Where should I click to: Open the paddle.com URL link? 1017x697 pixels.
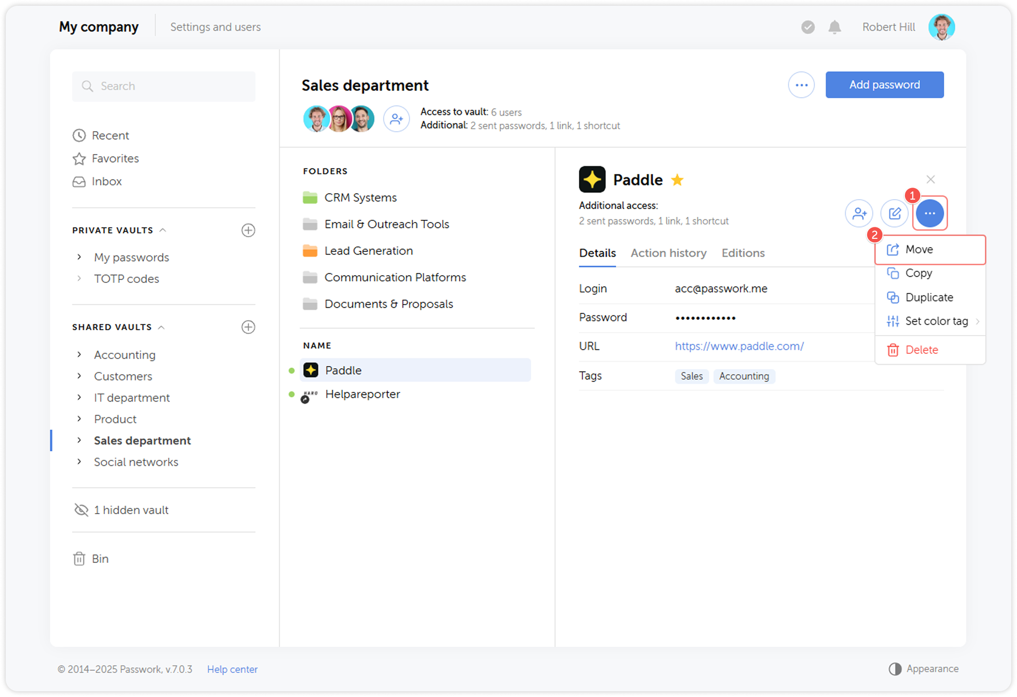(x=739, y=346)
